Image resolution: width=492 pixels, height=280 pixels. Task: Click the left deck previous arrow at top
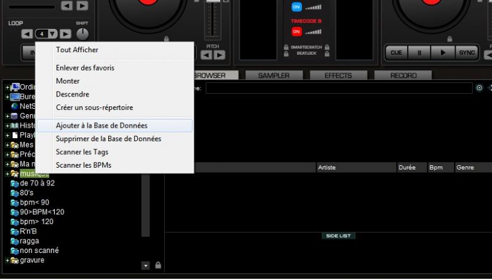pyautogui.click(x=66, y=6)
